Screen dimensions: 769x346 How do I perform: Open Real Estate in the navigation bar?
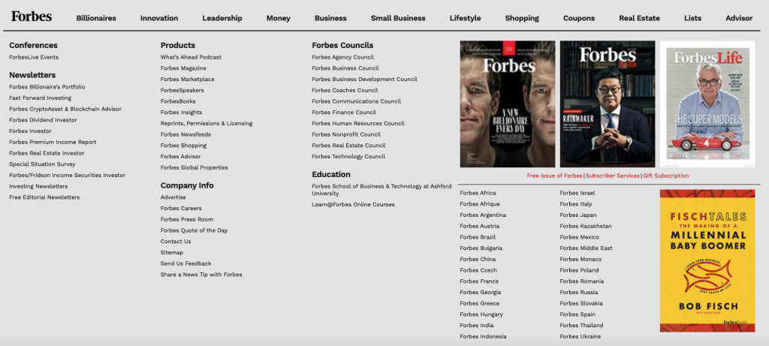(x=639, y=18)
